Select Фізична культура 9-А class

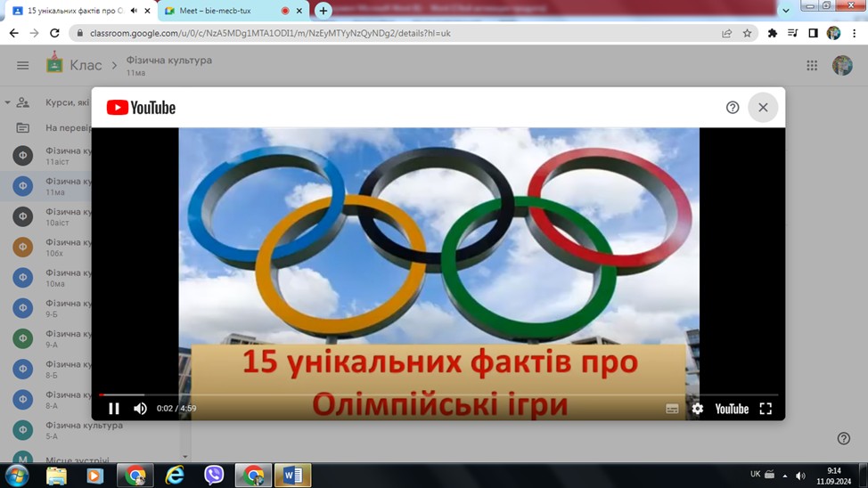point(46,338)
